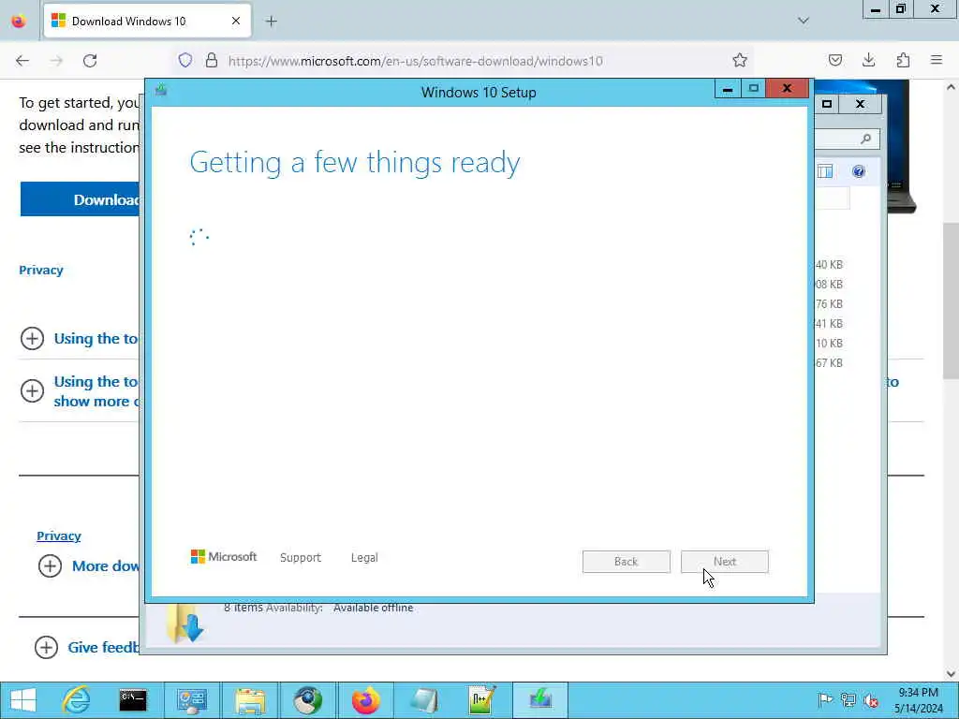The image size is (959, 719).
Task: Open Command Prompt from taskbar
Action: (x=133, y=700)
